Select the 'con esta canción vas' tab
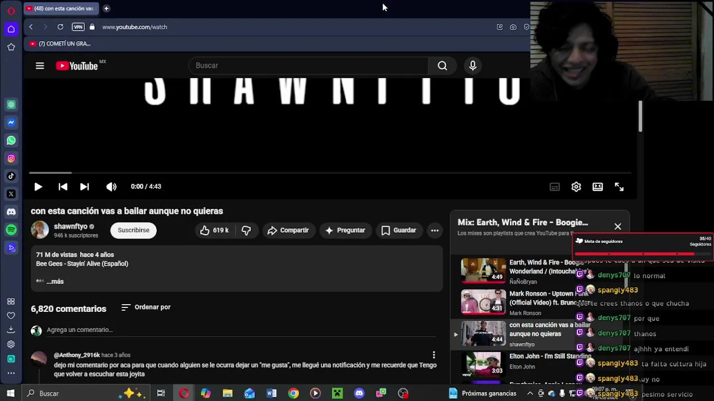 click(x=61, y=8)
